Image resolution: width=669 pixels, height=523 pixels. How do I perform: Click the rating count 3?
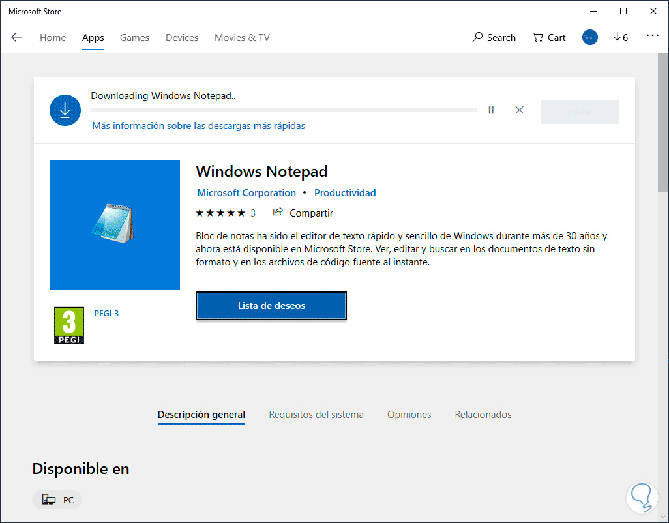point(253,213)
